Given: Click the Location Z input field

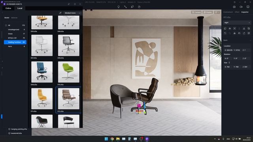Looking at the screenshot, I should tap(246, 50).
